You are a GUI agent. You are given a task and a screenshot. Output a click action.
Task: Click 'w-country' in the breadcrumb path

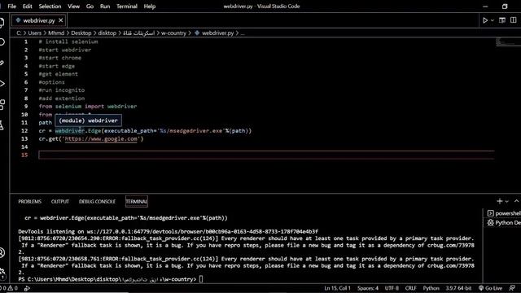[173, 33]
